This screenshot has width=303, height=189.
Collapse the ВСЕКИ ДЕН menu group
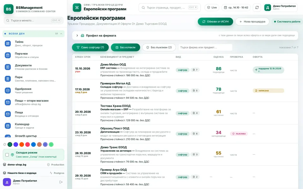click(x=33, y=34)
